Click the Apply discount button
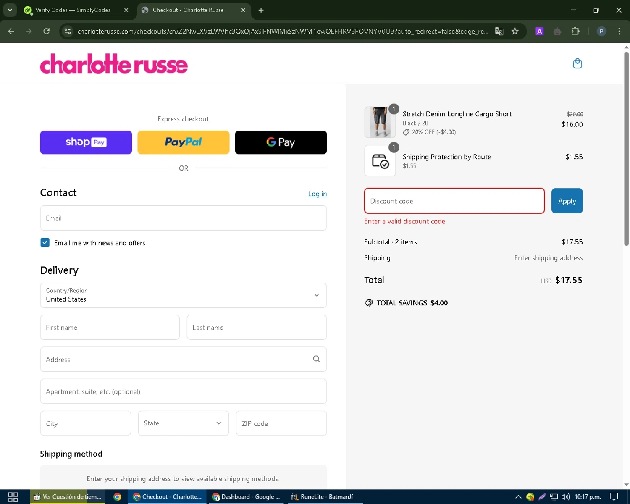Image resolution: width=630 pixels, height=504 pixels. (x=567, y=201)
